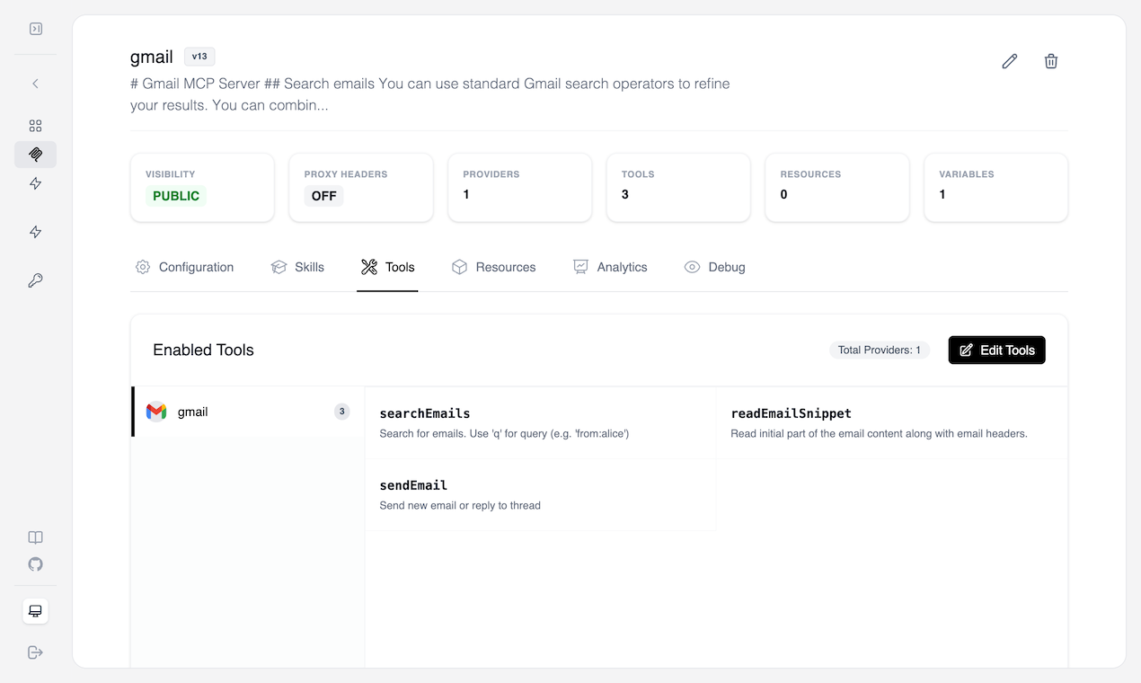This screenshot has width=1141, height=683.
Task: Select the highlighted servers icon in sidebar
Action: tap(35, 154)
